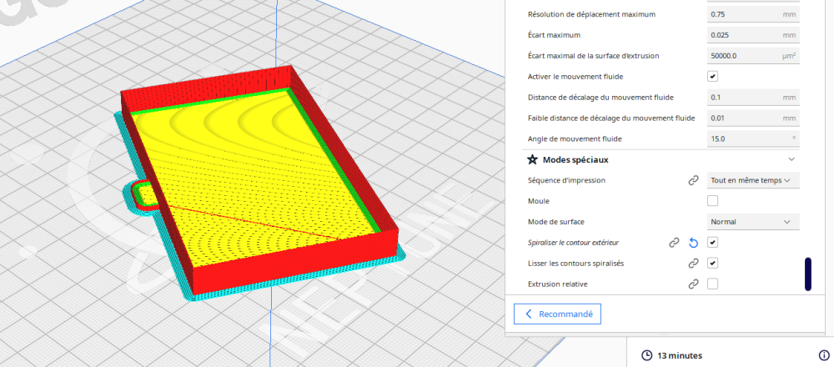Viewport: 834px width, 367px height.
Task: Check the Extrusion relative box
Action: [x=713, y=284]
